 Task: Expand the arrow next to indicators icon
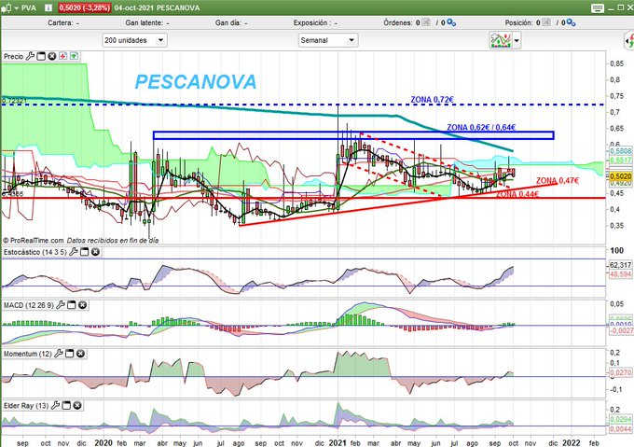point(517,40)
